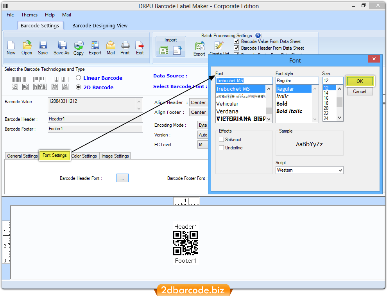Click the Barcode Footer input field
387x296 pixels.
[x=95, y=129]
